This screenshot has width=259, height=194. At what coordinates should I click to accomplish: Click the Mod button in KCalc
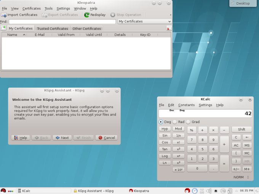tap(178, 129)
